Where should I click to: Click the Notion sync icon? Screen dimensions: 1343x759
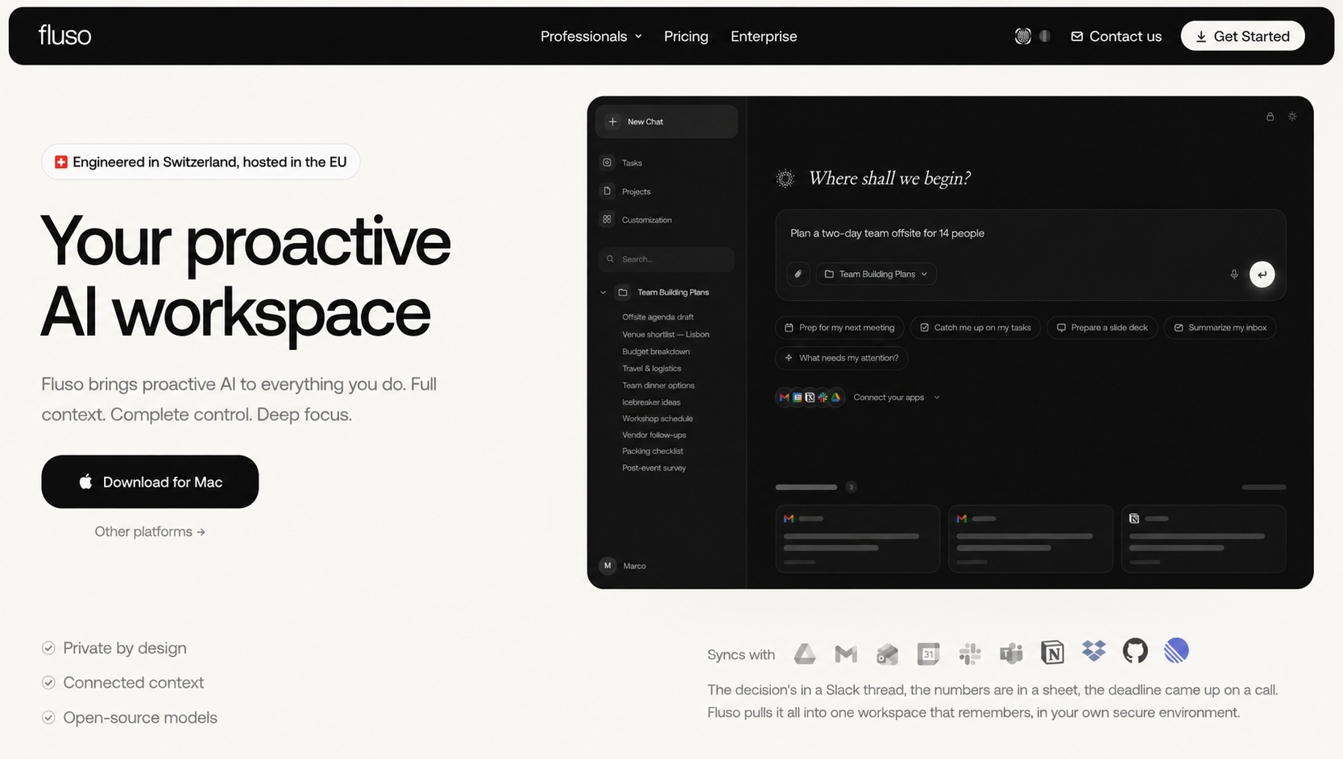(1052, 653)
